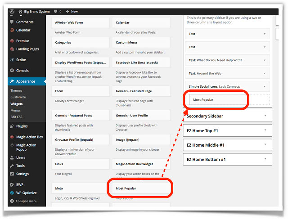Click Most Popular widget in primary sidebar
Viewport: 288px width, 219px height.
point(218,100)
